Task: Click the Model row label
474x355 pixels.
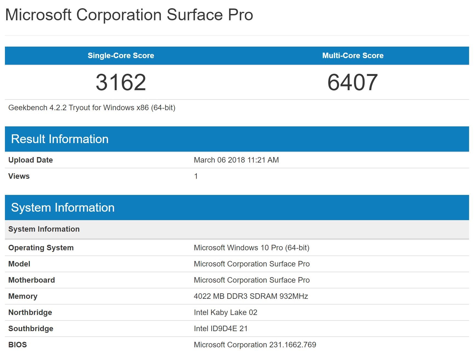Action: pyautogui.click(x=19, y=264)
